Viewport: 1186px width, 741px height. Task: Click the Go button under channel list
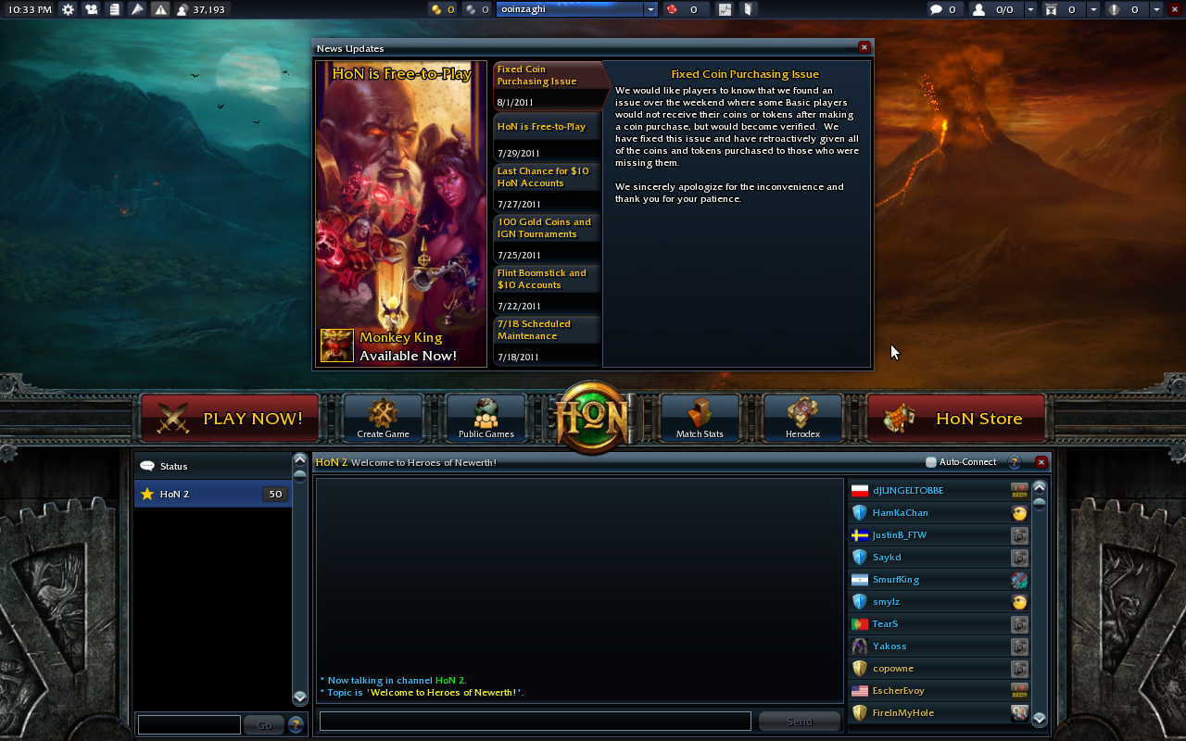tap(264, 724)
